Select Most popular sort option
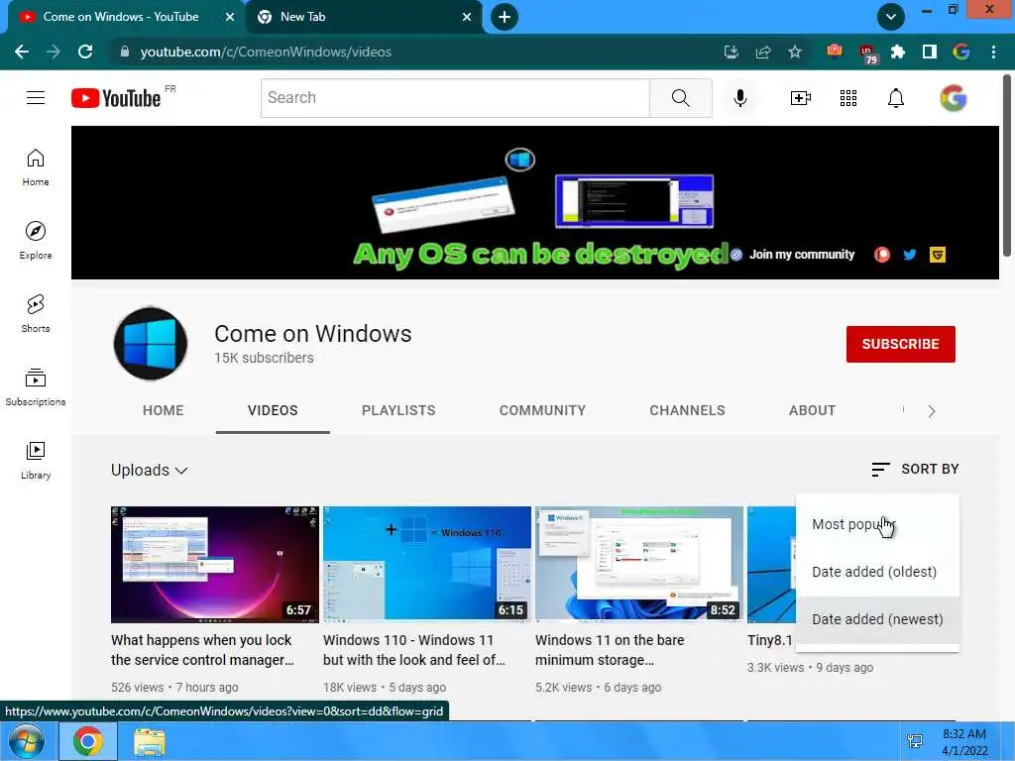 pyautogui.click(x=878, y=524)
